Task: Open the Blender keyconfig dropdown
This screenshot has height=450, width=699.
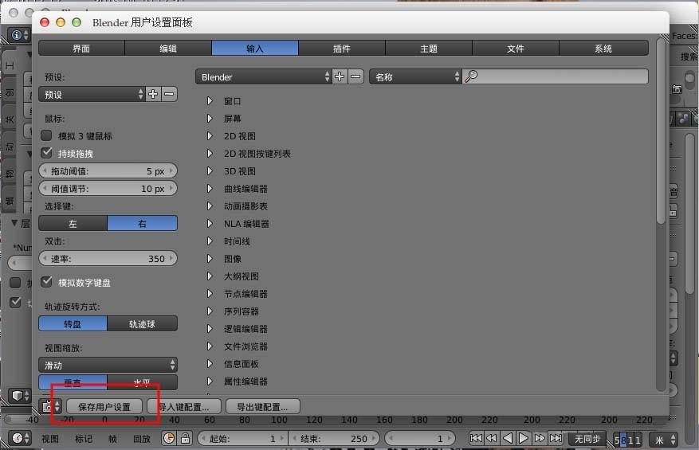Action: pos(264,76)
